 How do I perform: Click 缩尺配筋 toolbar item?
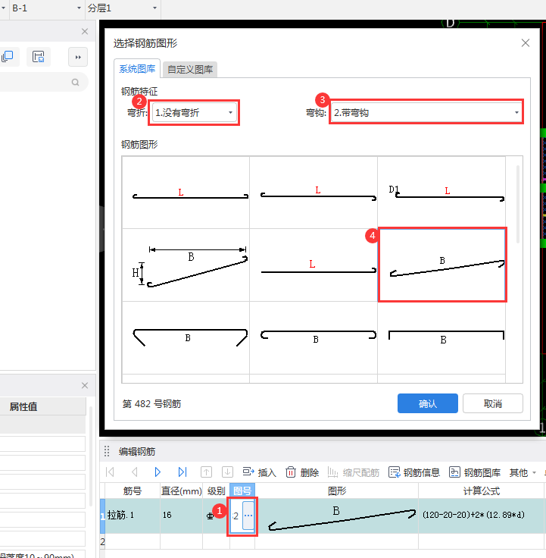354,472
